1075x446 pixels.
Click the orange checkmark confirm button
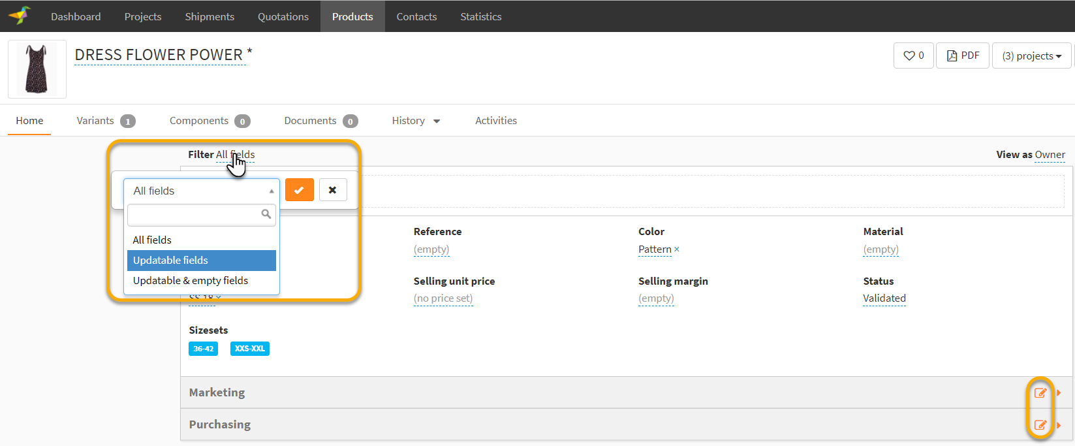click(300, 190)
